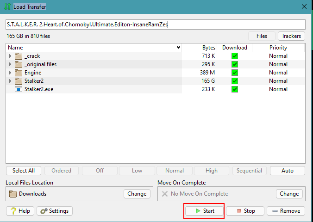Stop the transfer
This screenshot has width=313, height=222.
point(245,211)
